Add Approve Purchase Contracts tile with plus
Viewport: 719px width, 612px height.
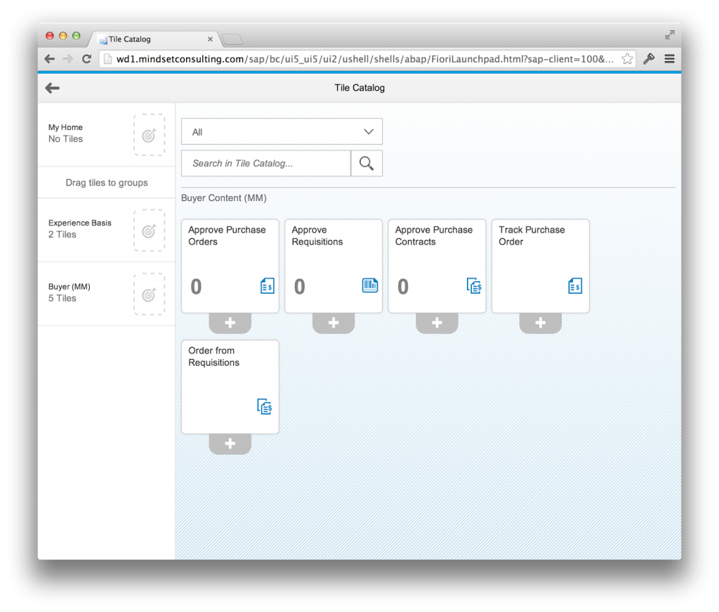437,323
